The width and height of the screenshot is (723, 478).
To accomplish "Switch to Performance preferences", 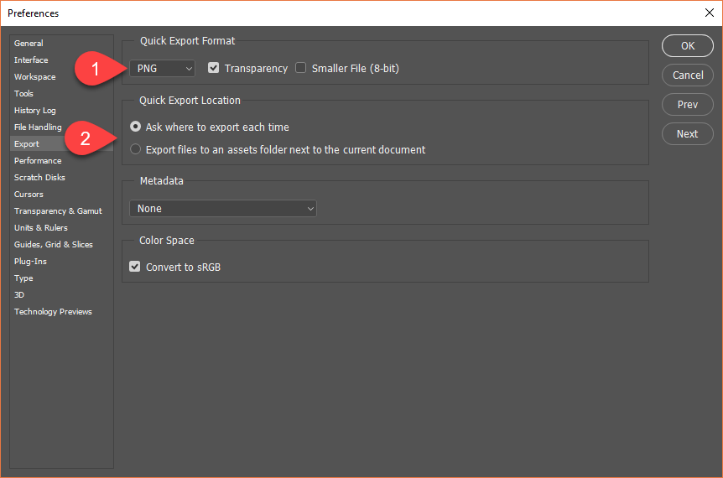I will click(38, 161).
